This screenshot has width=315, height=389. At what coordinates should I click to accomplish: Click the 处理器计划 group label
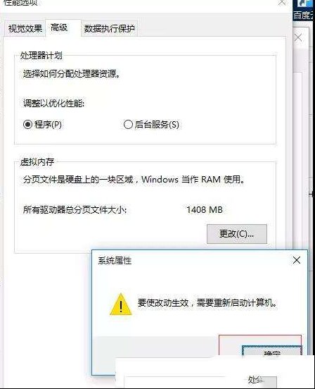point(41,56)
